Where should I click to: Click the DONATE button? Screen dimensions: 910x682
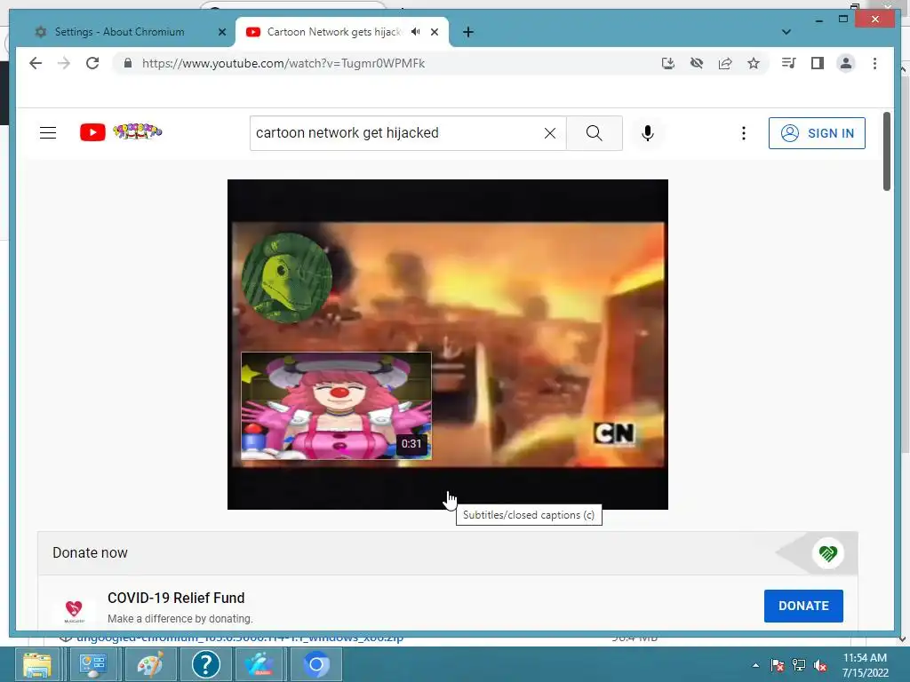(x=803, y=606)
